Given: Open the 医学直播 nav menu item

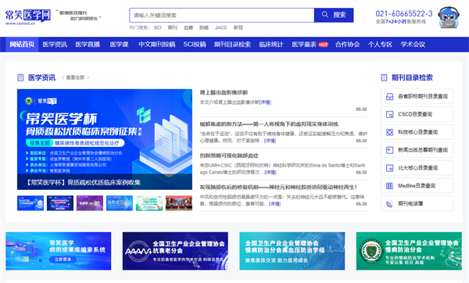Looking at the screenshot, I should (88, 45).
